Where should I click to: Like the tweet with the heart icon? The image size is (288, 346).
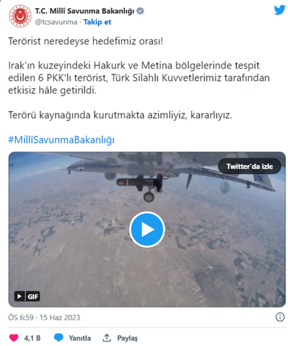[x=14, y=338]
